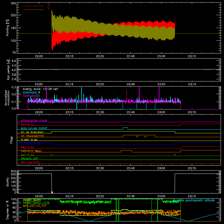Image resolution: width=224 pixels, height=224 pixels.
Task: Click the 'Pointing' vertical axis title
Action: click(8, 28)
